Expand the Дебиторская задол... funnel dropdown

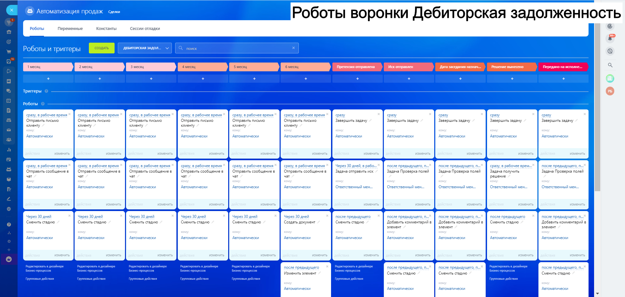click(x=145, y=48)
